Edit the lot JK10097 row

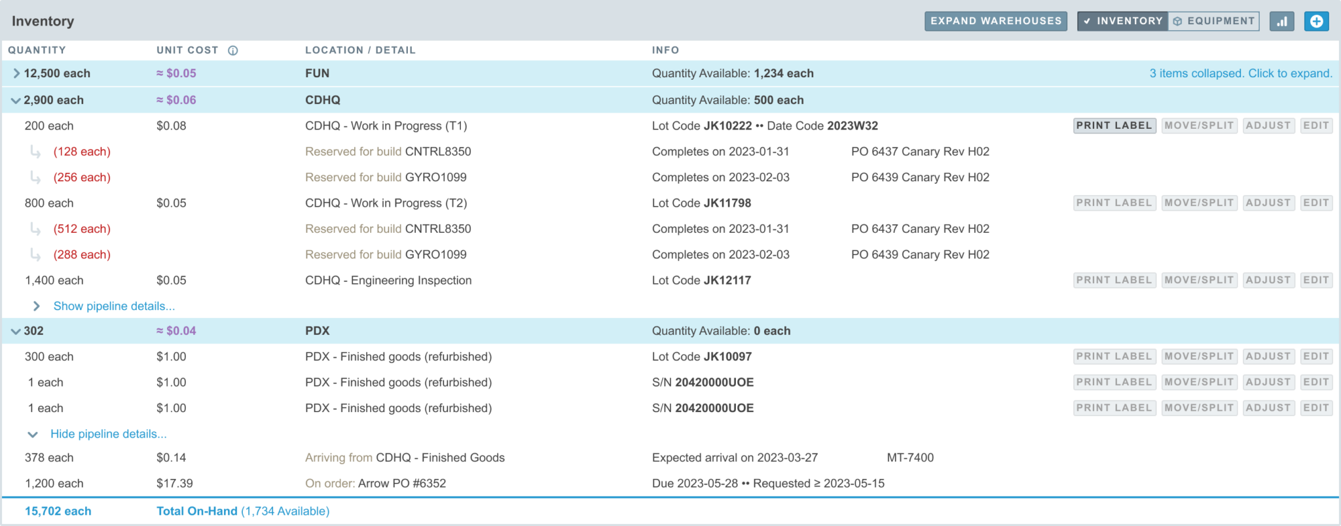point(1315,357)
